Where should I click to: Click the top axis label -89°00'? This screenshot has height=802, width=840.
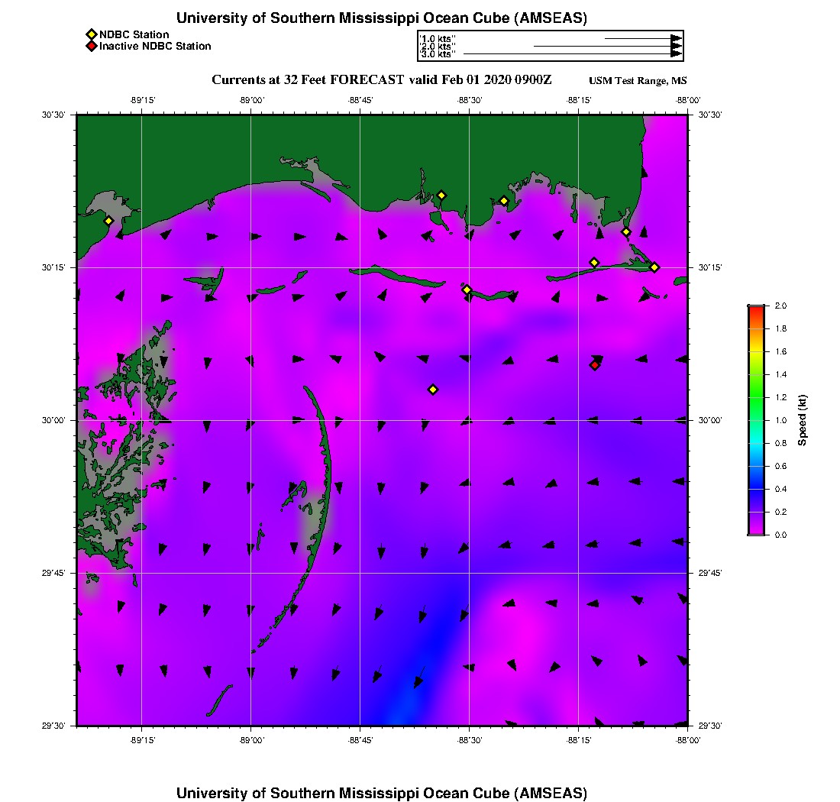point(251,100)
